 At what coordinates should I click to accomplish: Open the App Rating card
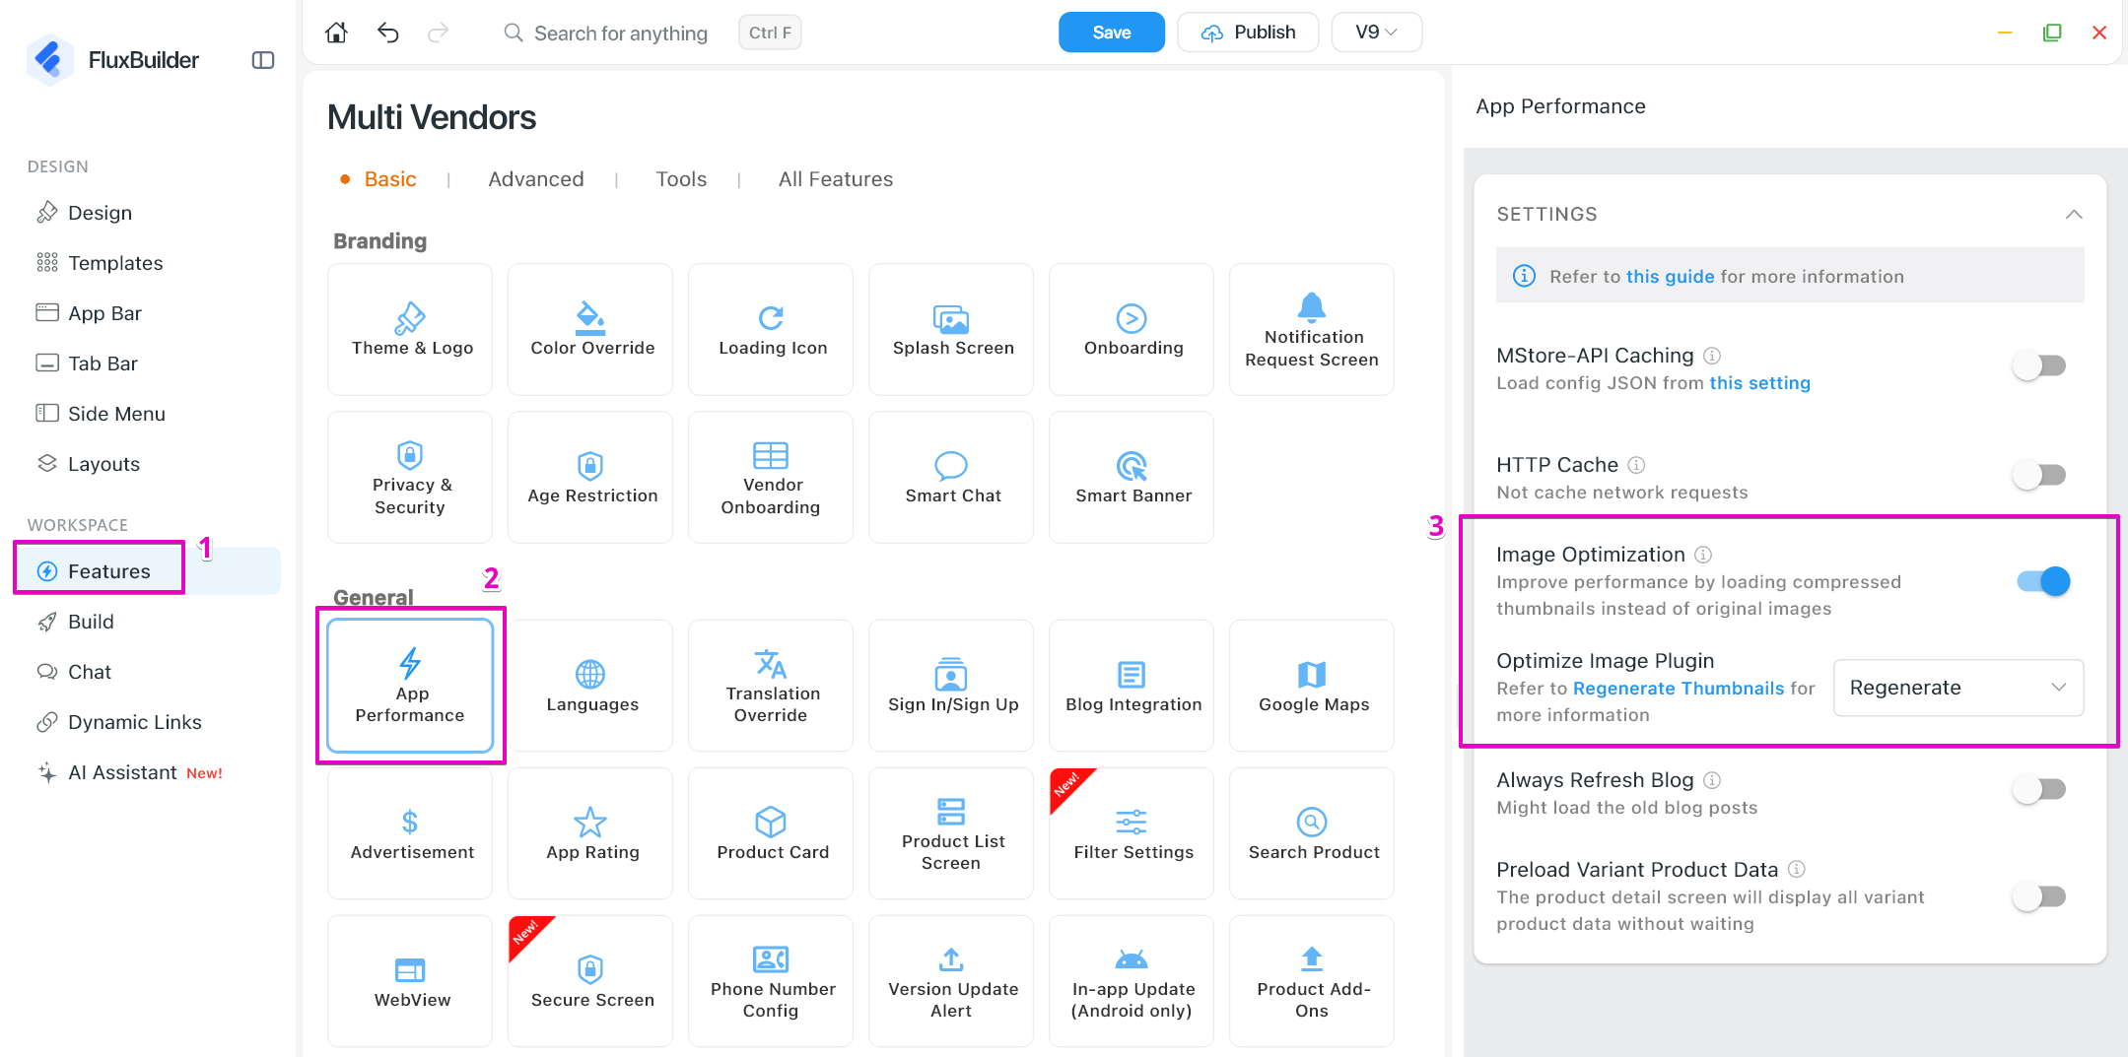click(x=590, y=833)
